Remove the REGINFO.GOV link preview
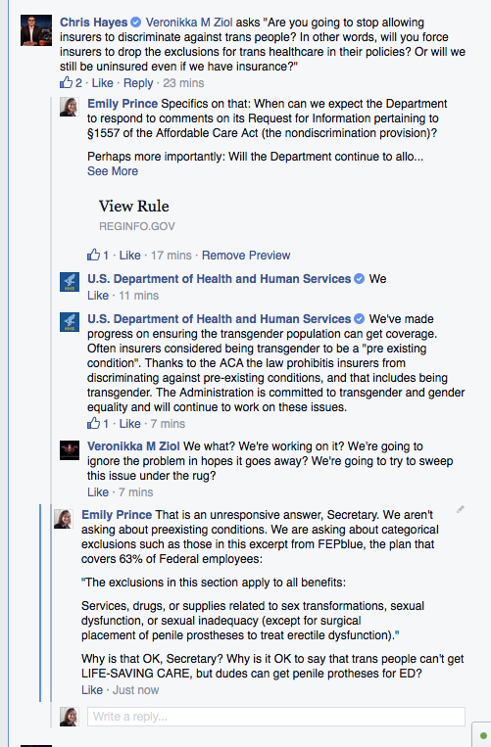This screenshot has height=747, width=491. (246, 256)
